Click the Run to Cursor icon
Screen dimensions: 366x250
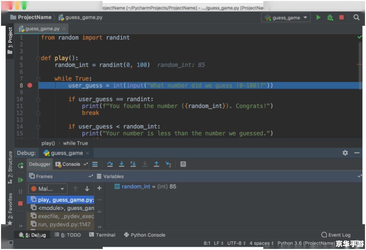(x=168, y=164)
